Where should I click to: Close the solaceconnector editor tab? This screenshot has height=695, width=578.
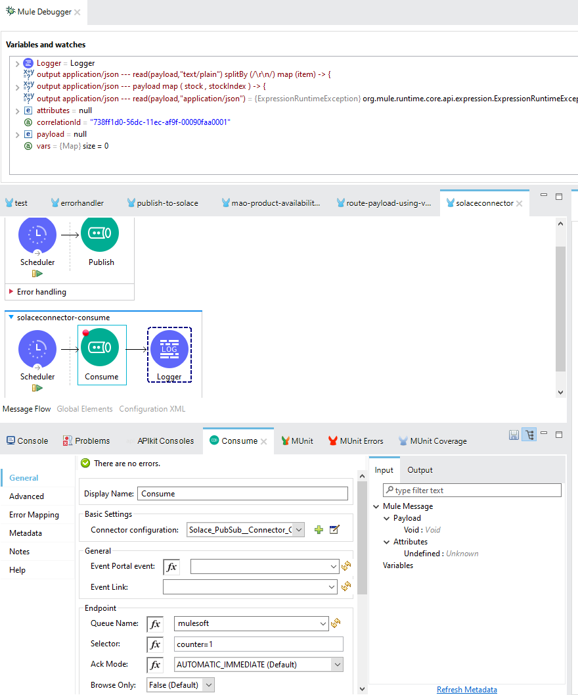519,203
